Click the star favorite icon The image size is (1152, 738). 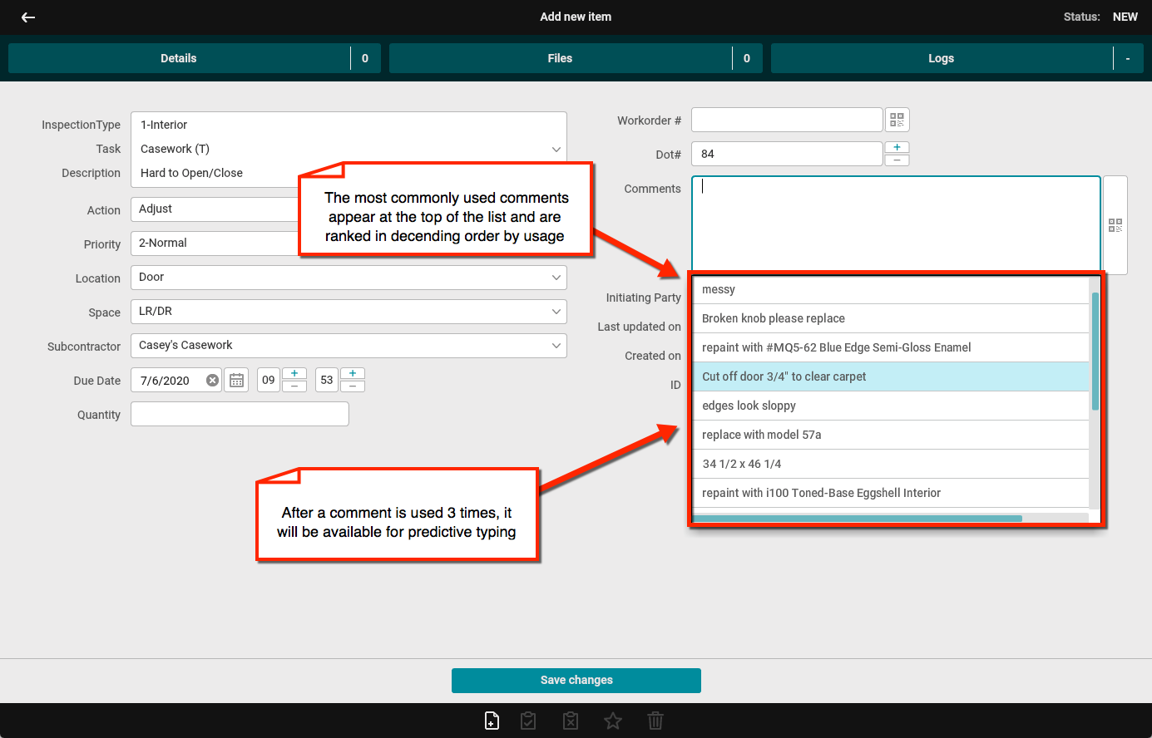pyautogui.click(x=613, y=721)
